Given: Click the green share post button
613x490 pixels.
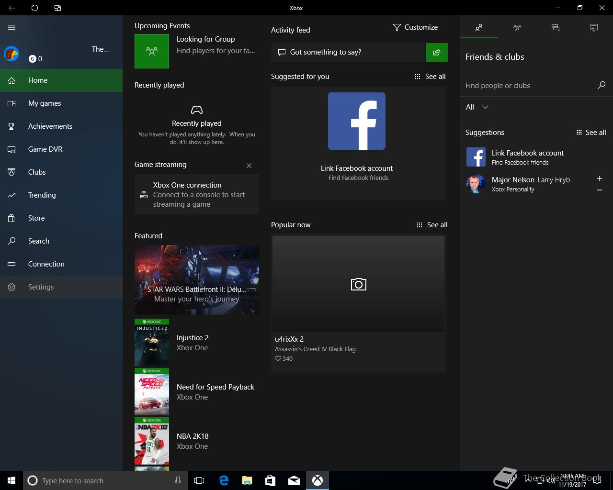Looking at the screenshot, I should (x=437, y=52).
